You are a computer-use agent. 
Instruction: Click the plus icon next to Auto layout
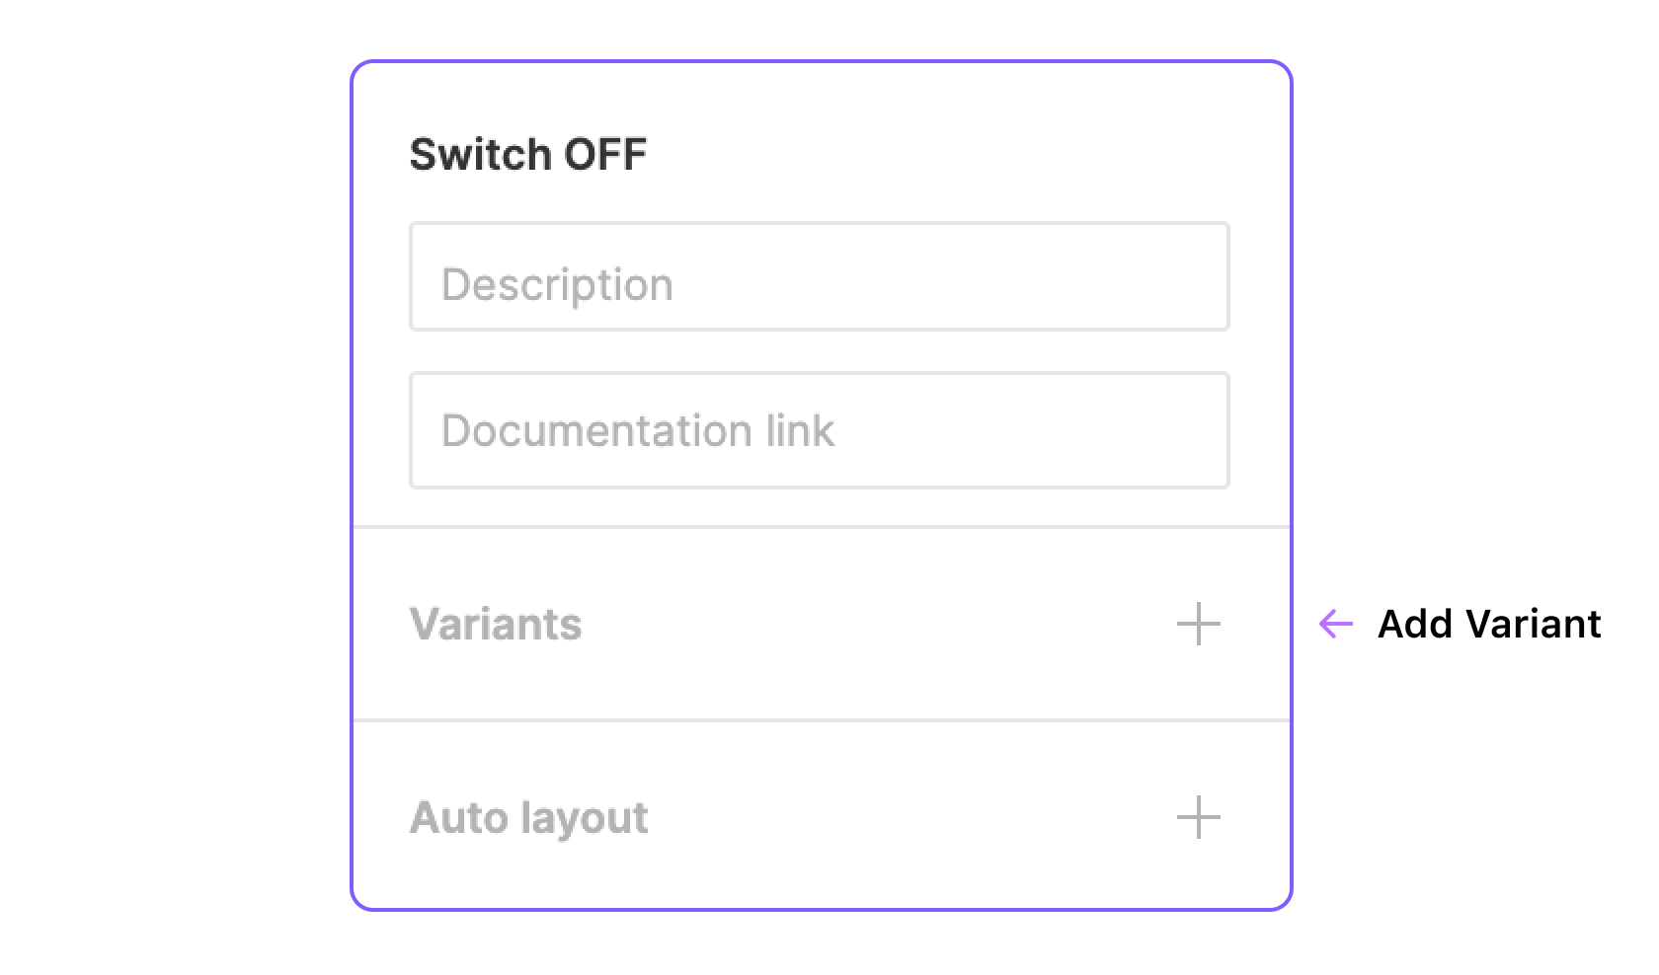point(1198,817)
